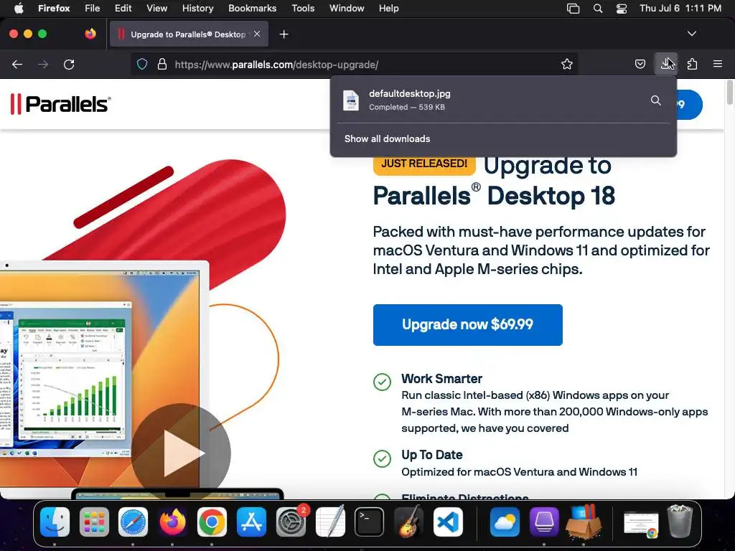The height and width of the screenshot is (551, 735).
Task: Open Launchpad from the Dock
Action: [x=94, y=522]
